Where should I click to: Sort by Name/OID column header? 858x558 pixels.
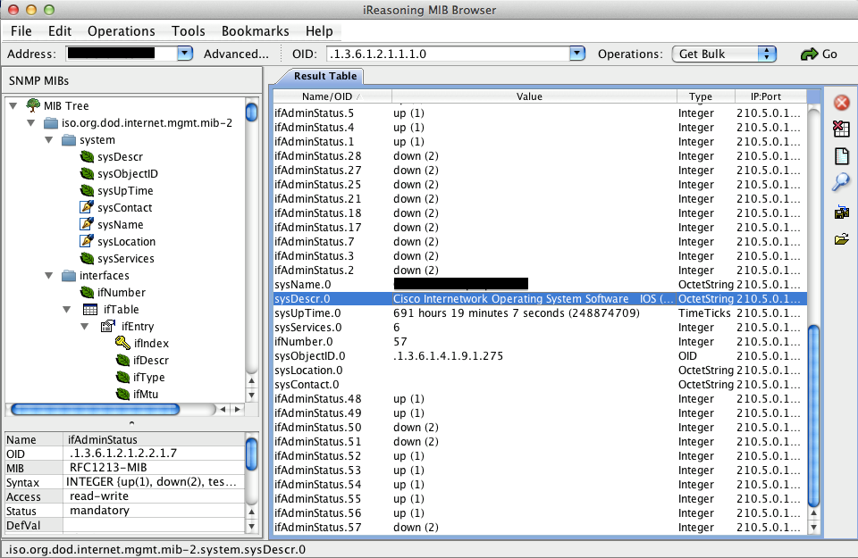point(332,96)
